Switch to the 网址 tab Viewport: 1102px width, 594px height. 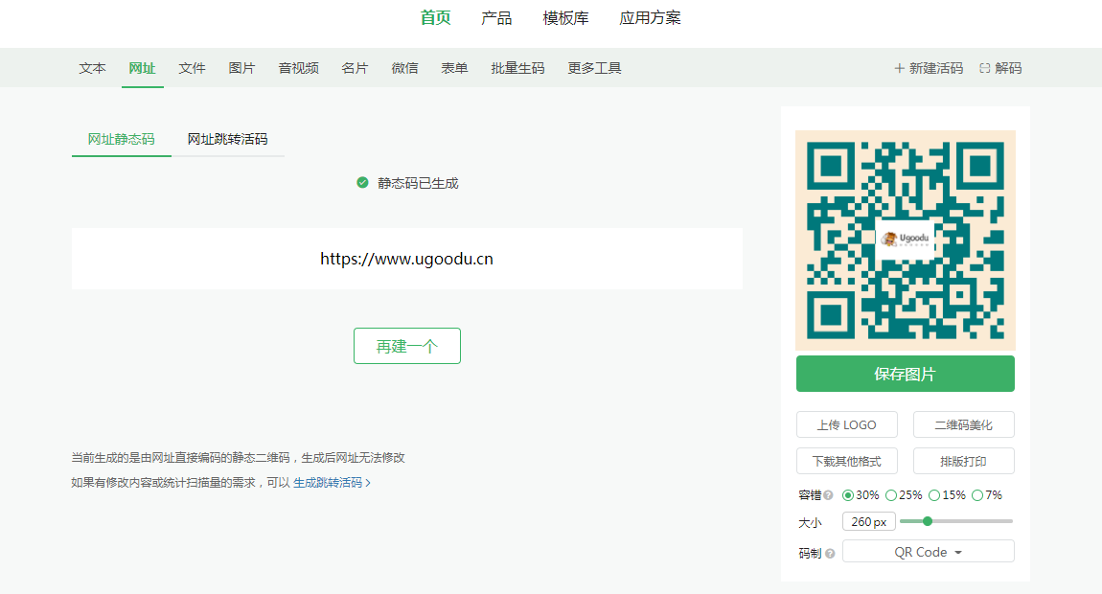(x=142, y=68)
